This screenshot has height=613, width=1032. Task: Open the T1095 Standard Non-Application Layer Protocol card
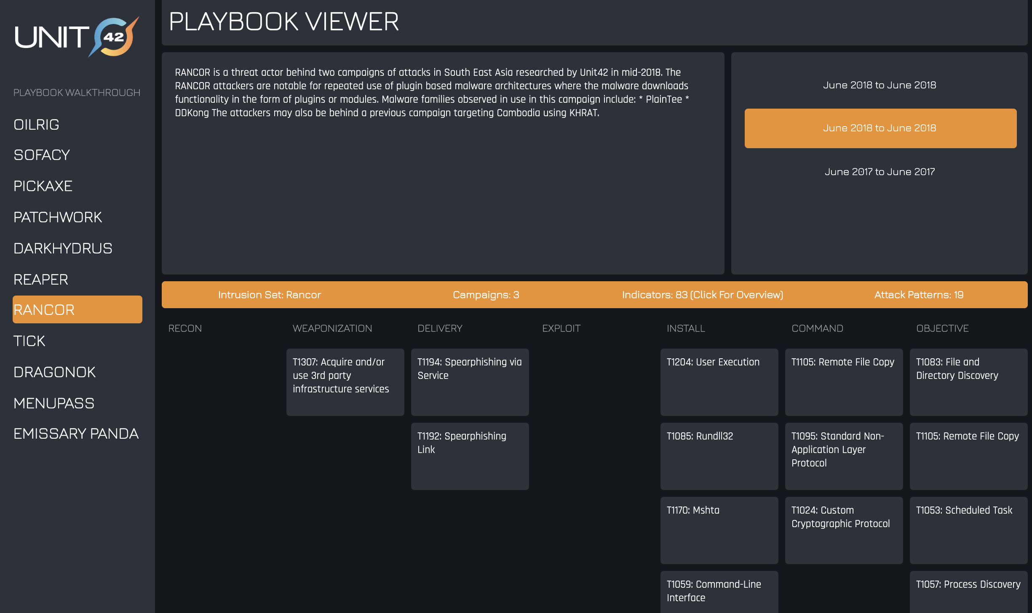pos(844,456)
